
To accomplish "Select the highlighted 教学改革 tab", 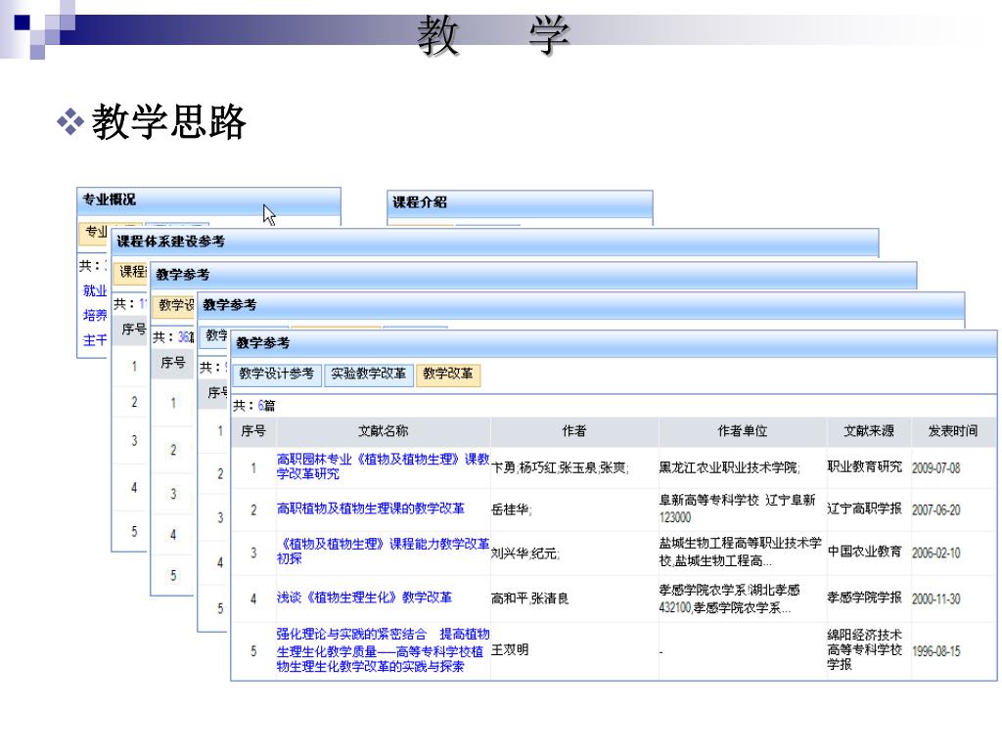I will [x=448, y=375].
